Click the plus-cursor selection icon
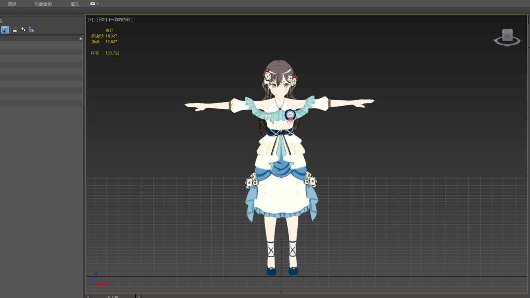530x298 pixels. pyautogui.click(x=23, y=30)
